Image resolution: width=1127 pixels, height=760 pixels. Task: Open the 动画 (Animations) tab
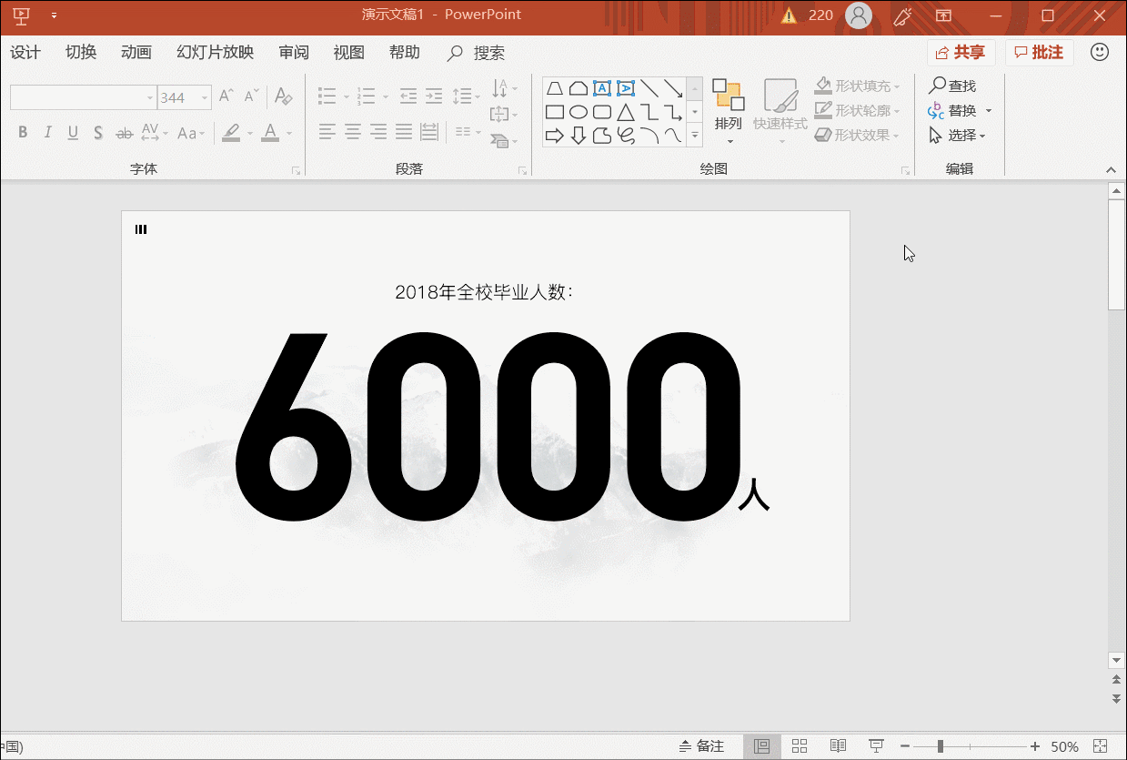tap(136, 53)
